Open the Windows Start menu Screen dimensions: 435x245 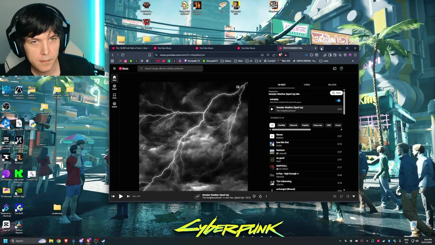[x=5, y=241]
